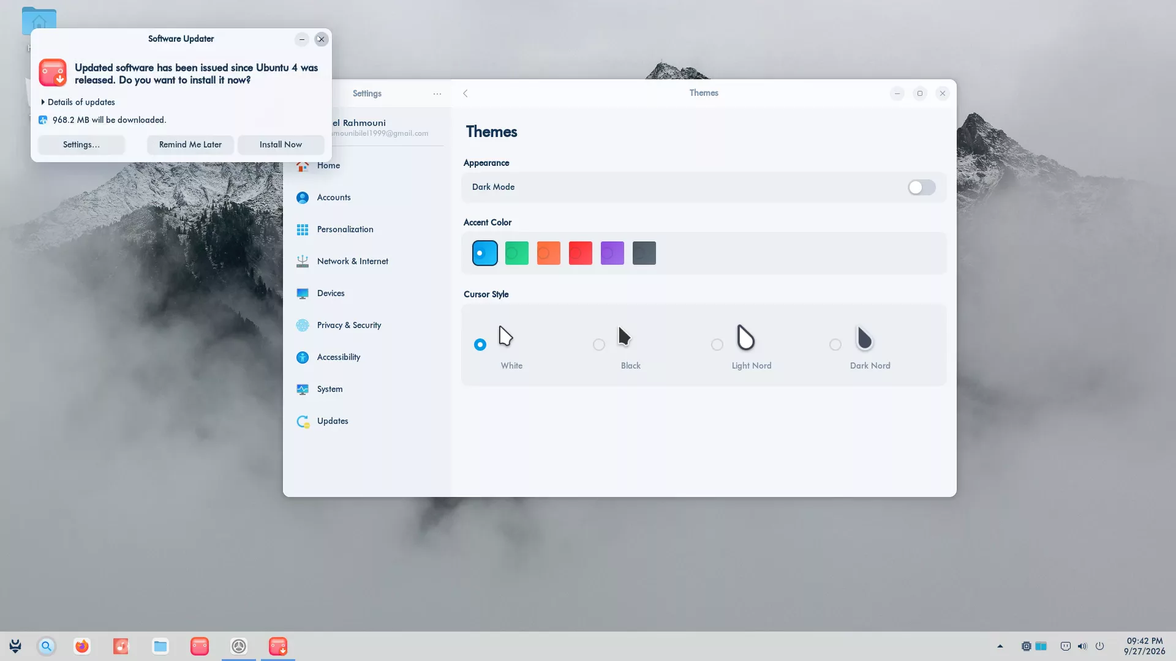Click the 968.2 MB download info text
The image size is (1176, 661).
109,120
